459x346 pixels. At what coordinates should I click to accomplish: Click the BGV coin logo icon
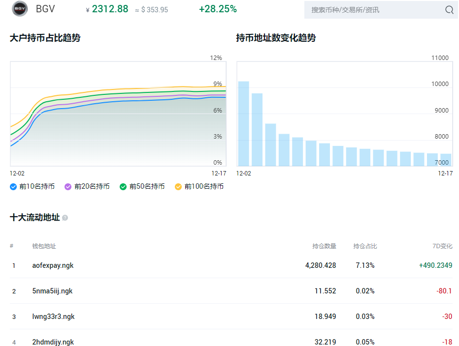20,9
